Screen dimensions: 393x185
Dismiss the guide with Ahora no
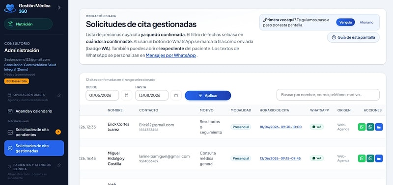coord(366,22)
